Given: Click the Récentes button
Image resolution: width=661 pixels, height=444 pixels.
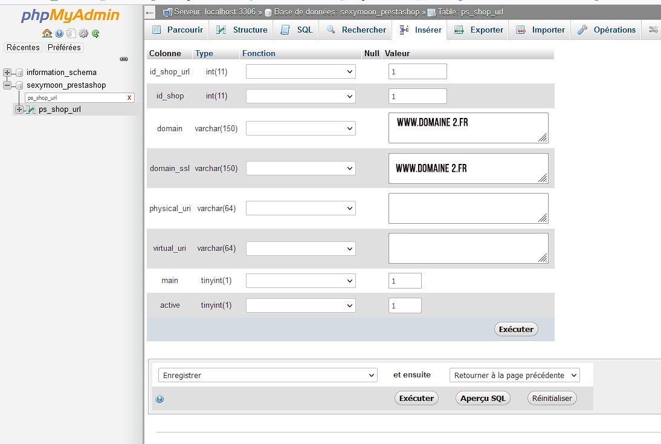Looking at the screenshot, I should click(x=23, y=47).
